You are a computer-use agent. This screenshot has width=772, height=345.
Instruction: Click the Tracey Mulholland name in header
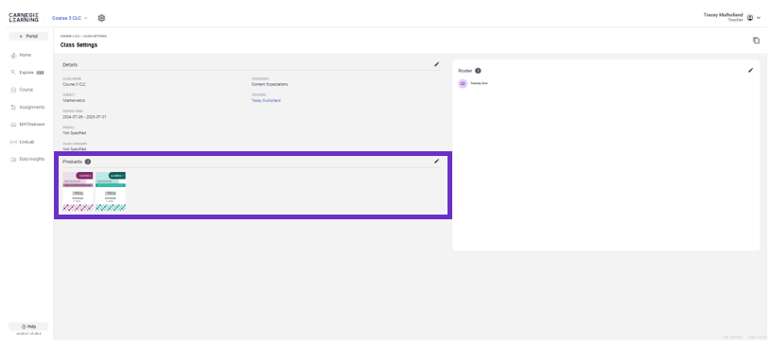click(723, 15)
